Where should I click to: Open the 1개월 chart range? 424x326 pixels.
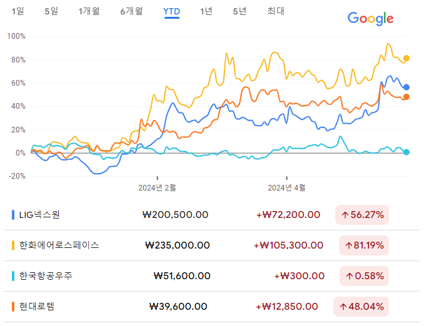[x=89, y=11]
